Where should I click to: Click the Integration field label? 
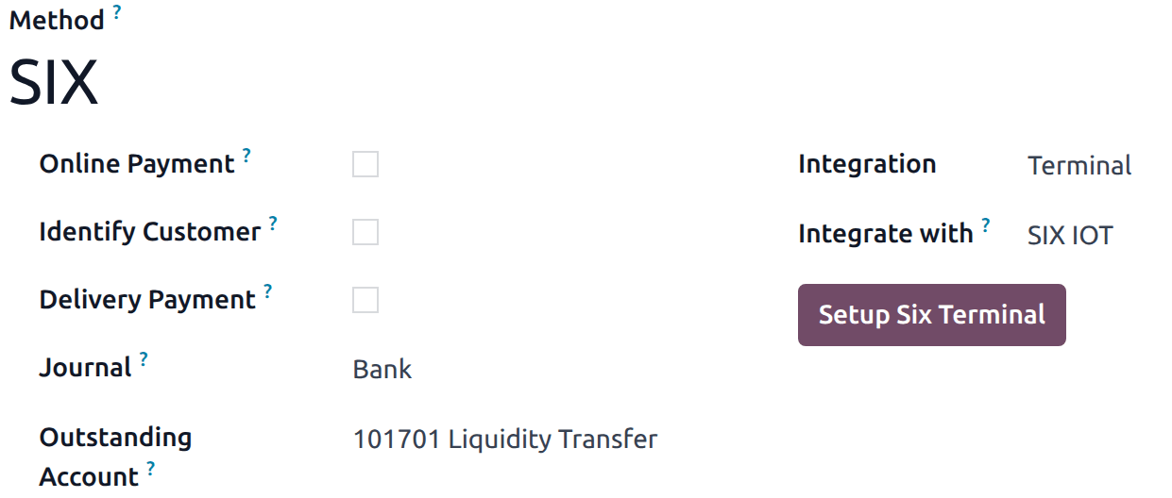(867, 164)
